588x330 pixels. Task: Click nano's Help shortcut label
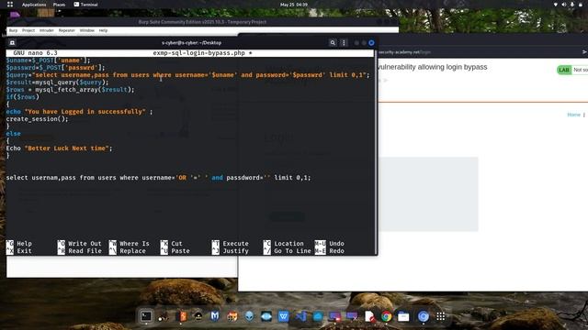pyautogui.click(x=25, y=244)
